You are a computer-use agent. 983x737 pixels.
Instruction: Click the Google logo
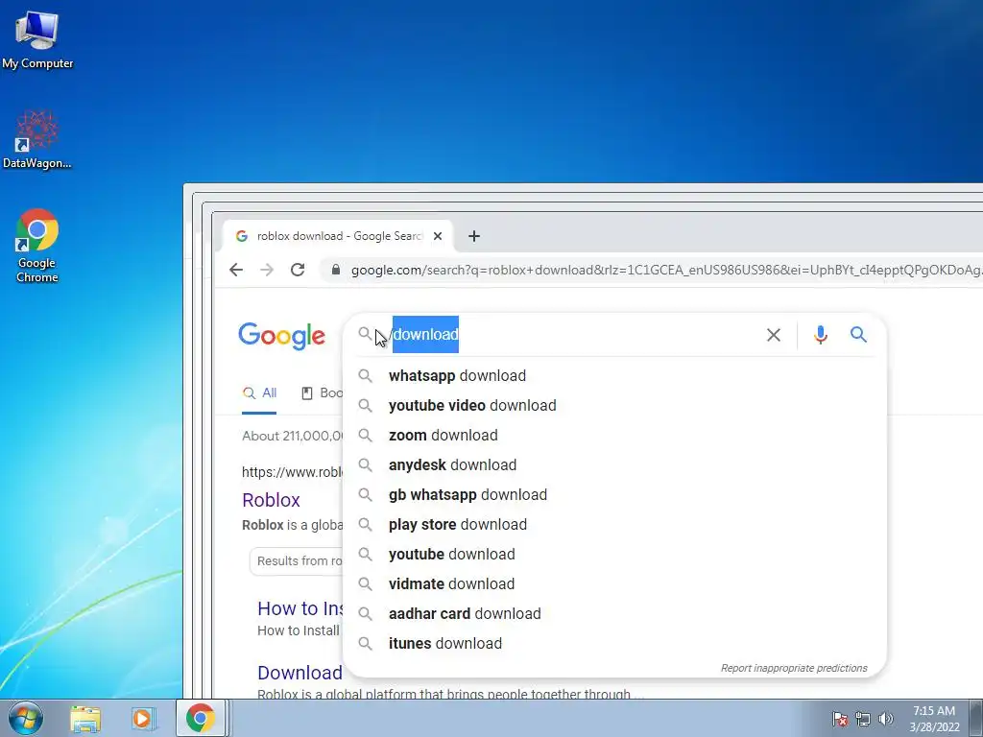coord(281,336)
